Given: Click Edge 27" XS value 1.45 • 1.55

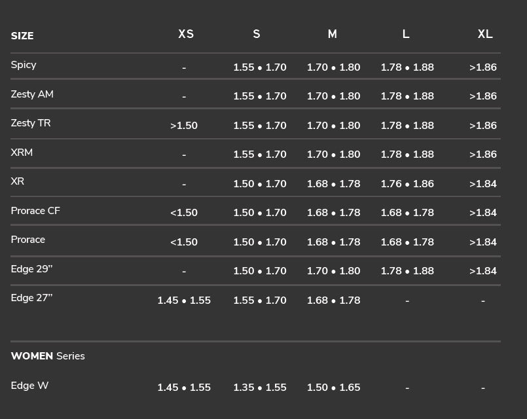Looking at the screenshot, I should coord(184,301).
